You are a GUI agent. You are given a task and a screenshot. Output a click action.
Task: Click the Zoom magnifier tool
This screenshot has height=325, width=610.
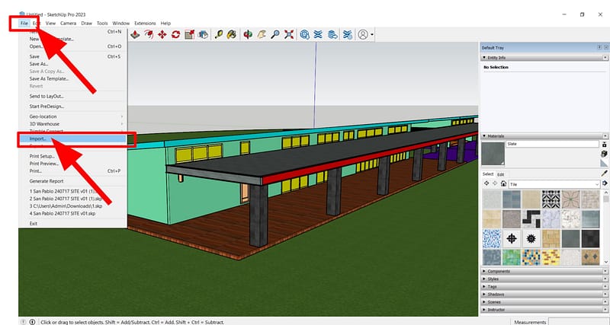coord(274,35)
